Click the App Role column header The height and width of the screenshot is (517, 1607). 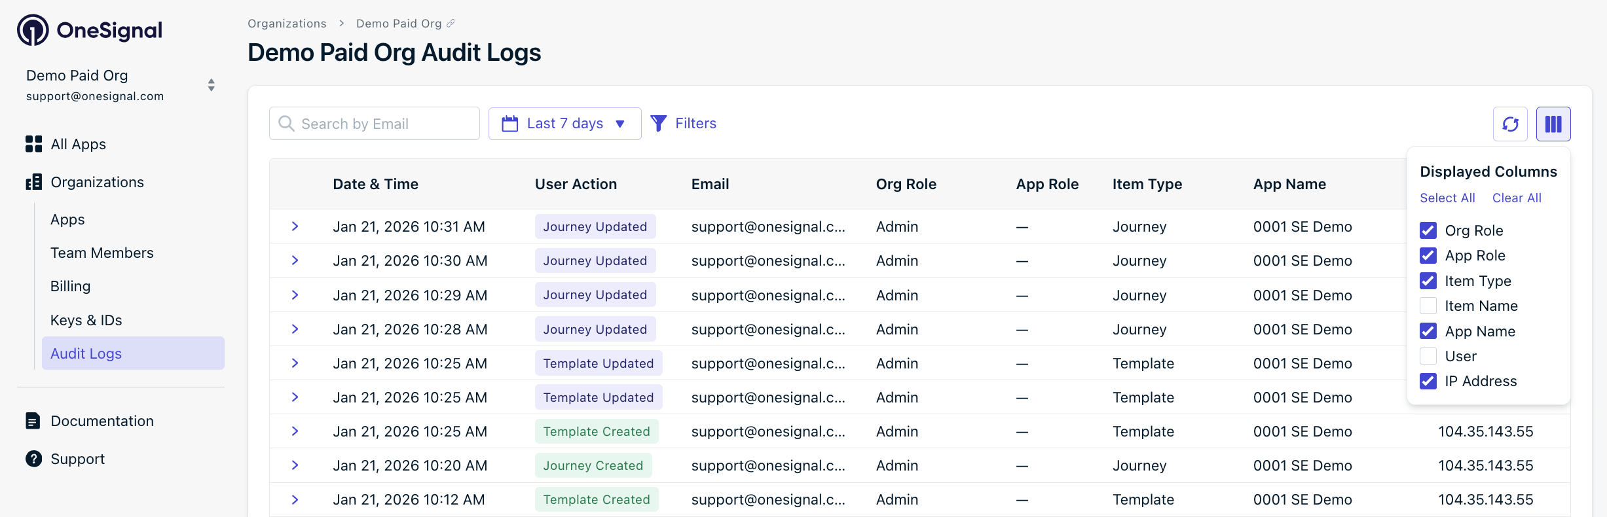tap(1047, 184)
